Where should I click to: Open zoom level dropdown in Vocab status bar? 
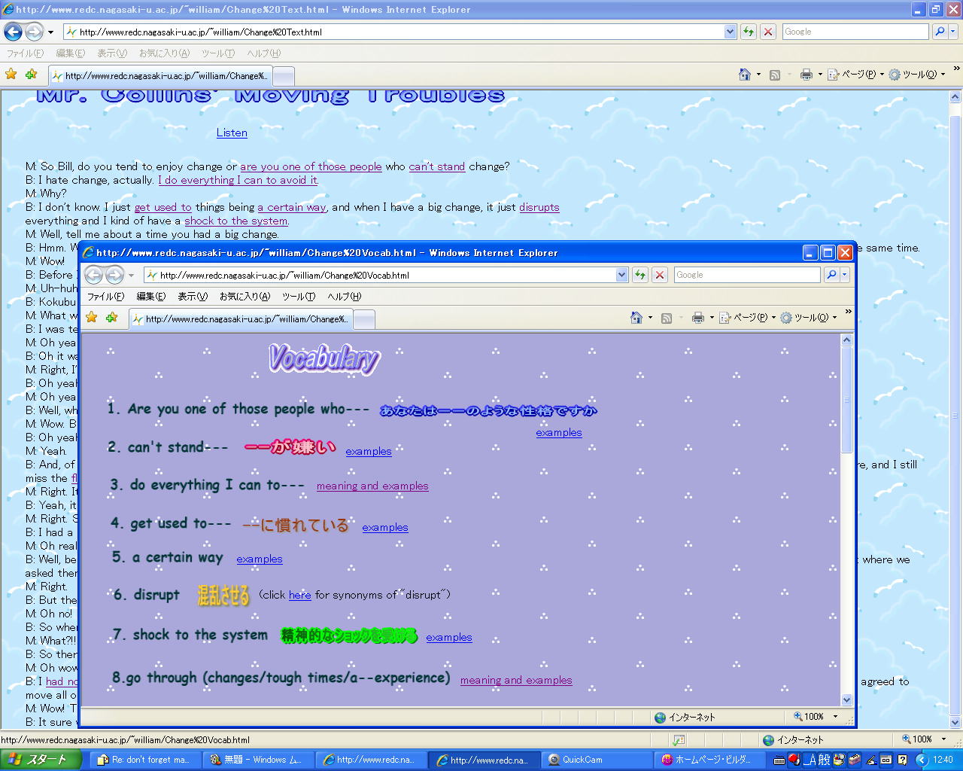[x=835, y=717]
